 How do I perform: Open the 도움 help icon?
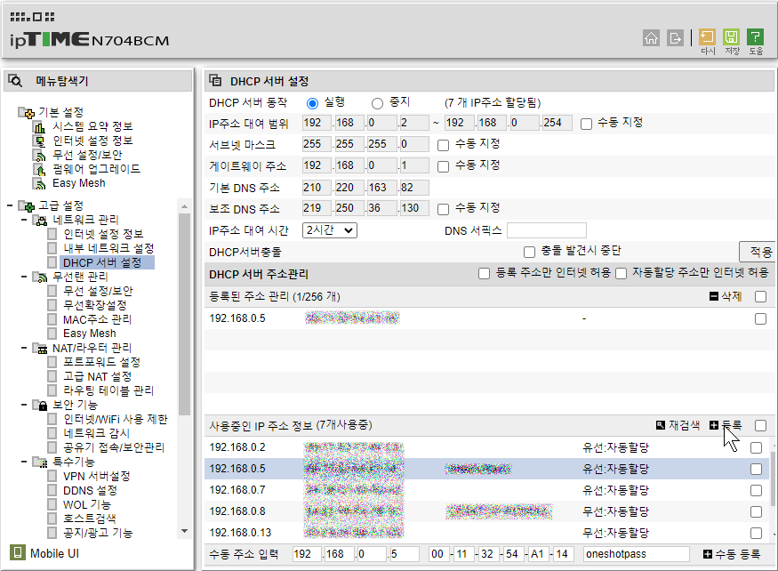click(755, 37)
